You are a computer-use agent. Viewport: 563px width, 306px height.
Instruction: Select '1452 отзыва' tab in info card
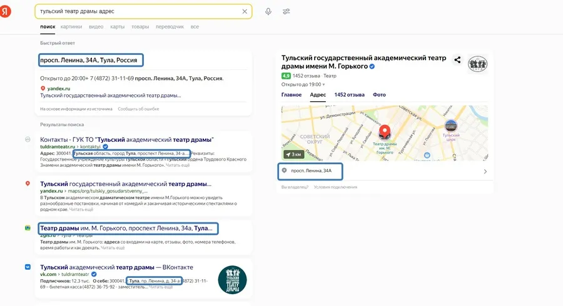pos(349,94)
